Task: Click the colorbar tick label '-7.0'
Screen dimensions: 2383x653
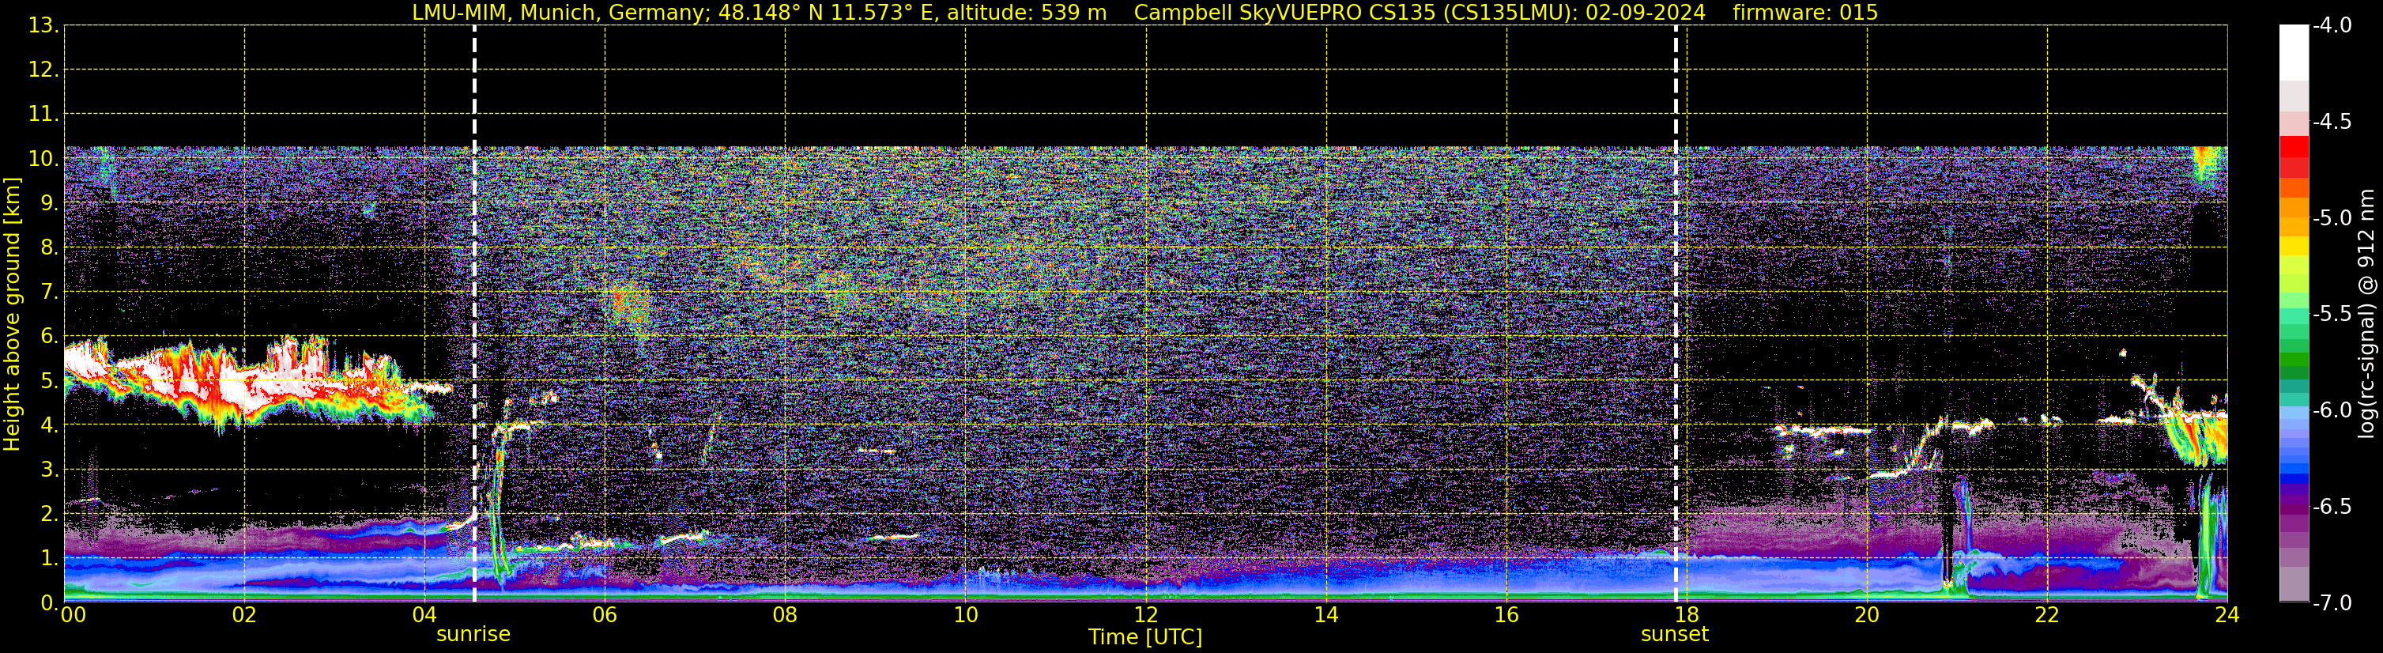Action: (x=2331, y=602)
